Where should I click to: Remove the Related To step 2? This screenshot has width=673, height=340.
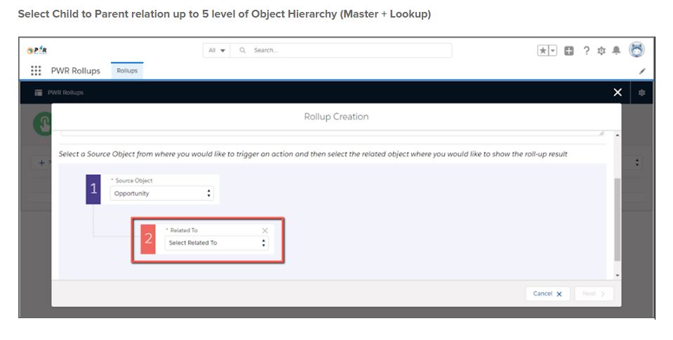265,230
